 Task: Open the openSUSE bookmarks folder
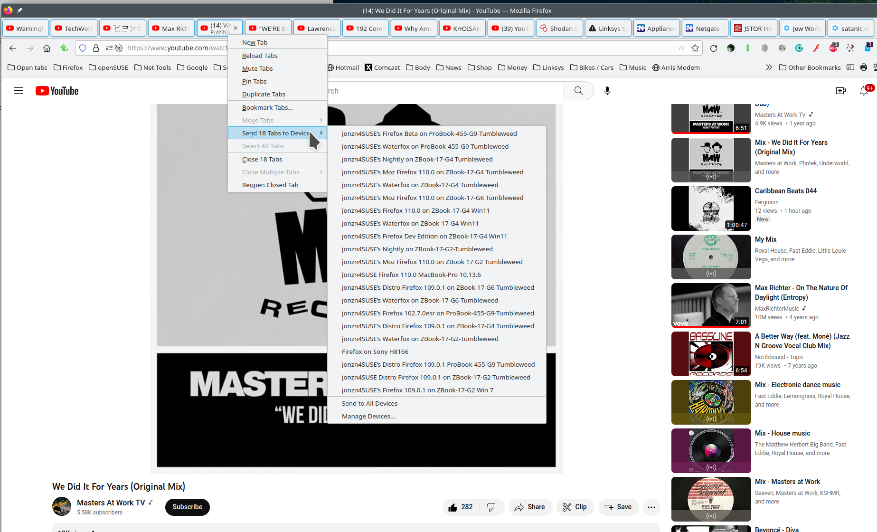(x=109, y=67)
